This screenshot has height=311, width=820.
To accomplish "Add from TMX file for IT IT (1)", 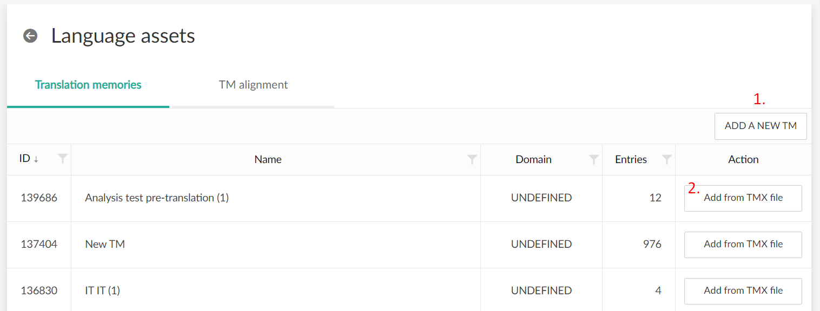I will coord(743,290).
